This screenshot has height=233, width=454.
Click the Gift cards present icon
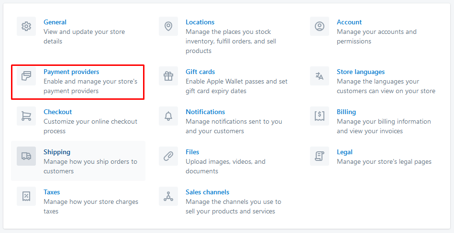coord(168,76)
